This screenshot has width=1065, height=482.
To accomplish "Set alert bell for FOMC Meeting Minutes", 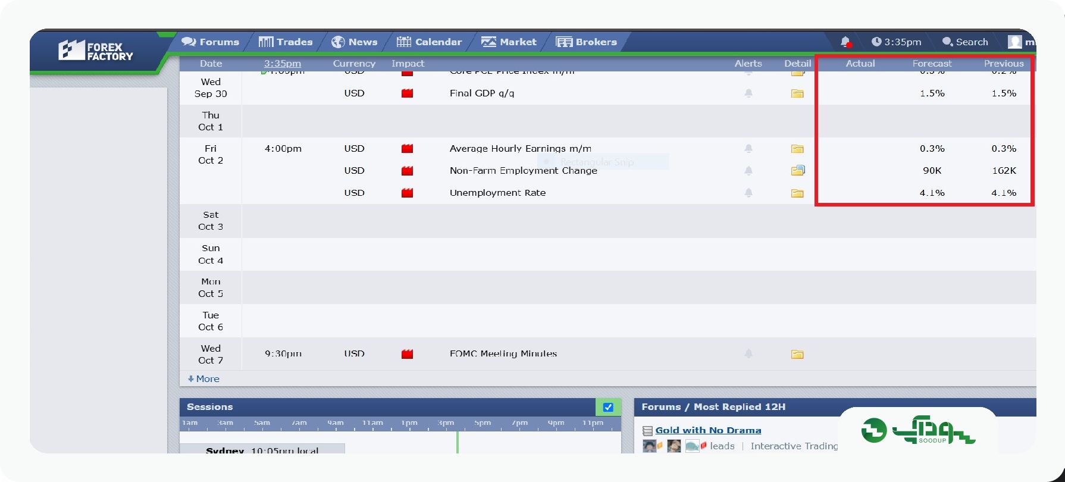I will [748, 353].
